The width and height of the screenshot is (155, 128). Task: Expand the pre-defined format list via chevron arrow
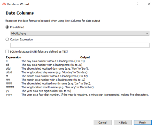(x=147, y=33)
